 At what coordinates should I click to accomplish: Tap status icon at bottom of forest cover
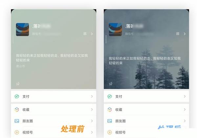click(x=111, y=84)
